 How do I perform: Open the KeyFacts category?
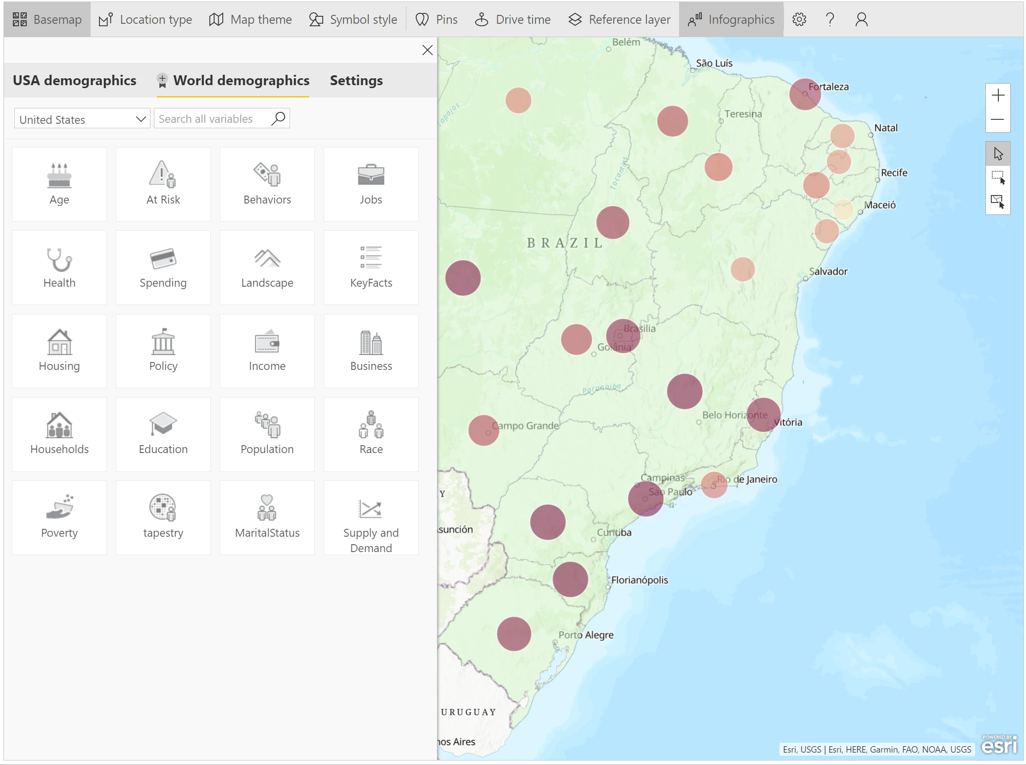click(x=371, y=267)
